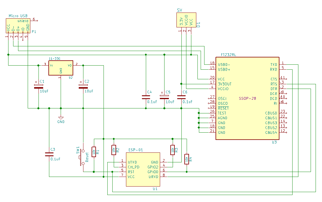Image resolution: width=322 pixels, height=202 pixels.
Task: Click the FT232RL reference label text
Action: pos(228,54)
